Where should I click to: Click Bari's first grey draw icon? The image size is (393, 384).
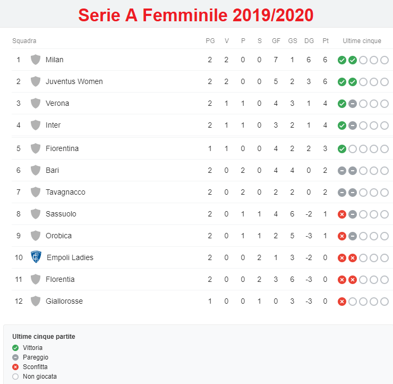[x=342, y=171]
